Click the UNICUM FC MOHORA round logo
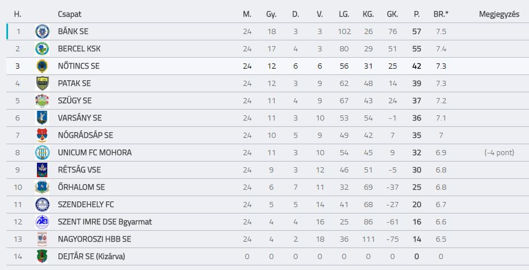The width and height of the screenshot is (529, 270). 42,152
